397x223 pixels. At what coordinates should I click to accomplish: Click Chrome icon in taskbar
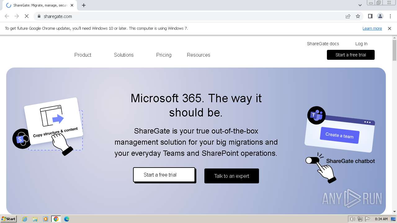(56, 219)
